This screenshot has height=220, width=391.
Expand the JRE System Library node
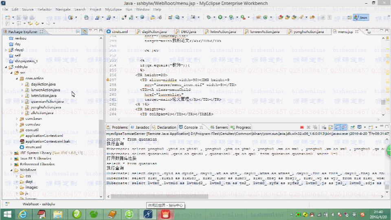pyautogui.click(x=11, y=153)
